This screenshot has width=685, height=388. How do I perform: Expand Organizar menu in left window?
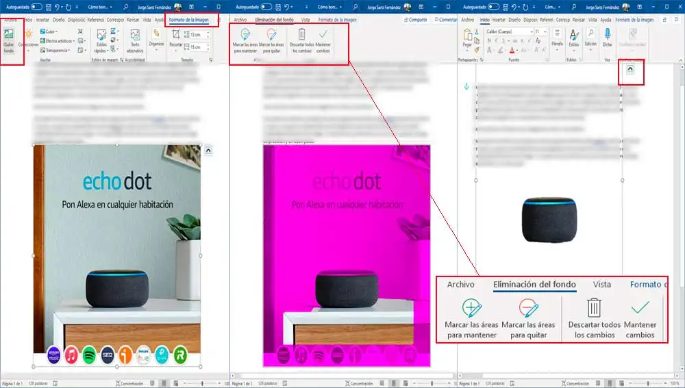tap(156, 39)
